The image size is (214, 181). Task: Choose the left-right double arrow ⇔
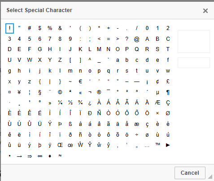tap(40, 156)
